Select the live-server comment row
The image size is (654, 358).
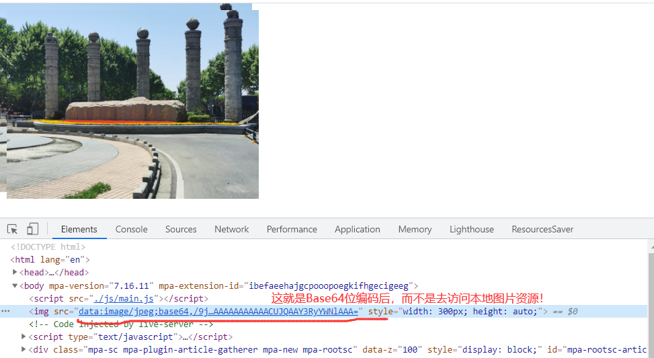point(121,324)
